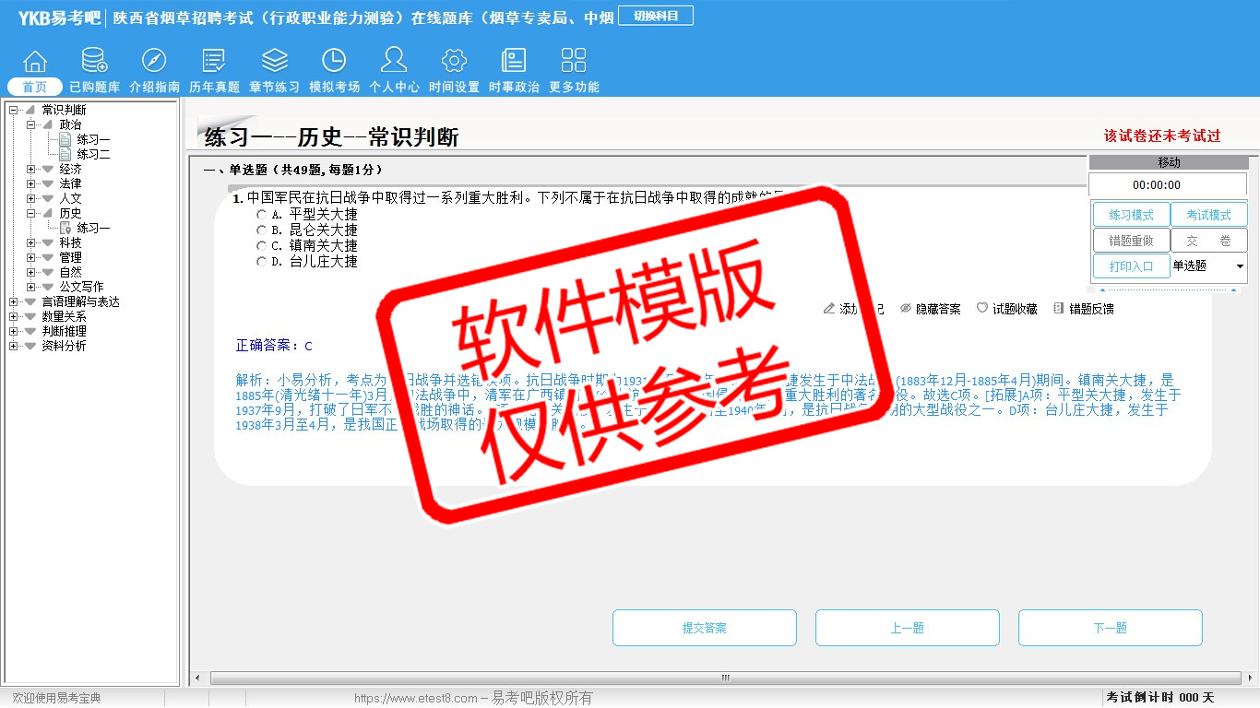Click the 练习一 document icon under 历史
Viewport: 1260px width, 708px height.
click(65, 228)
